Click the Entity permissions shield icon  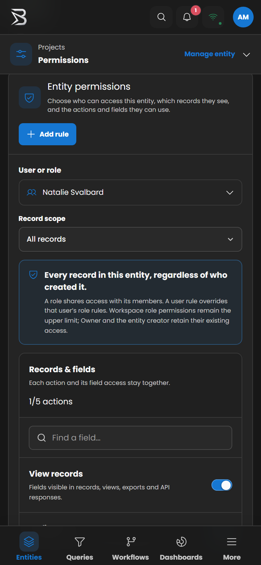pos(29,98)
